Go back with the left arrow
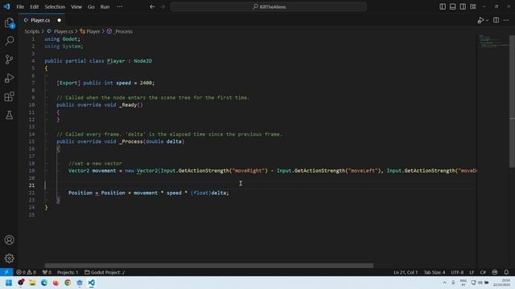The height and width of the screenshot is (289, 515). click(x=152, y=6)
